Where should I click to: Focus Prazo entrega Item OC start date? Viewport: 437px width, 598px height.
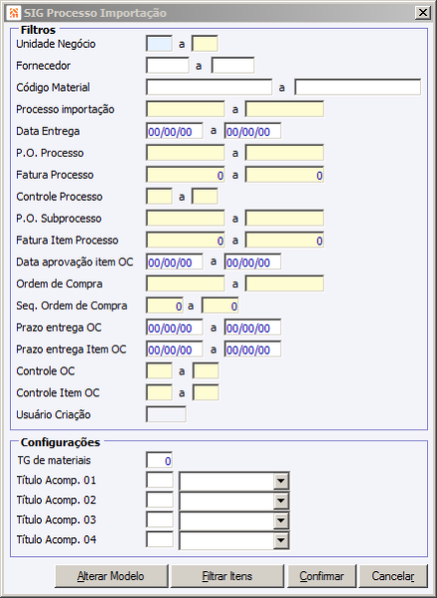175,349
